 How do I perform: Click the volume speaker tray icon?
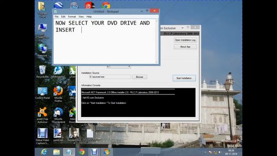pos(220,152)
